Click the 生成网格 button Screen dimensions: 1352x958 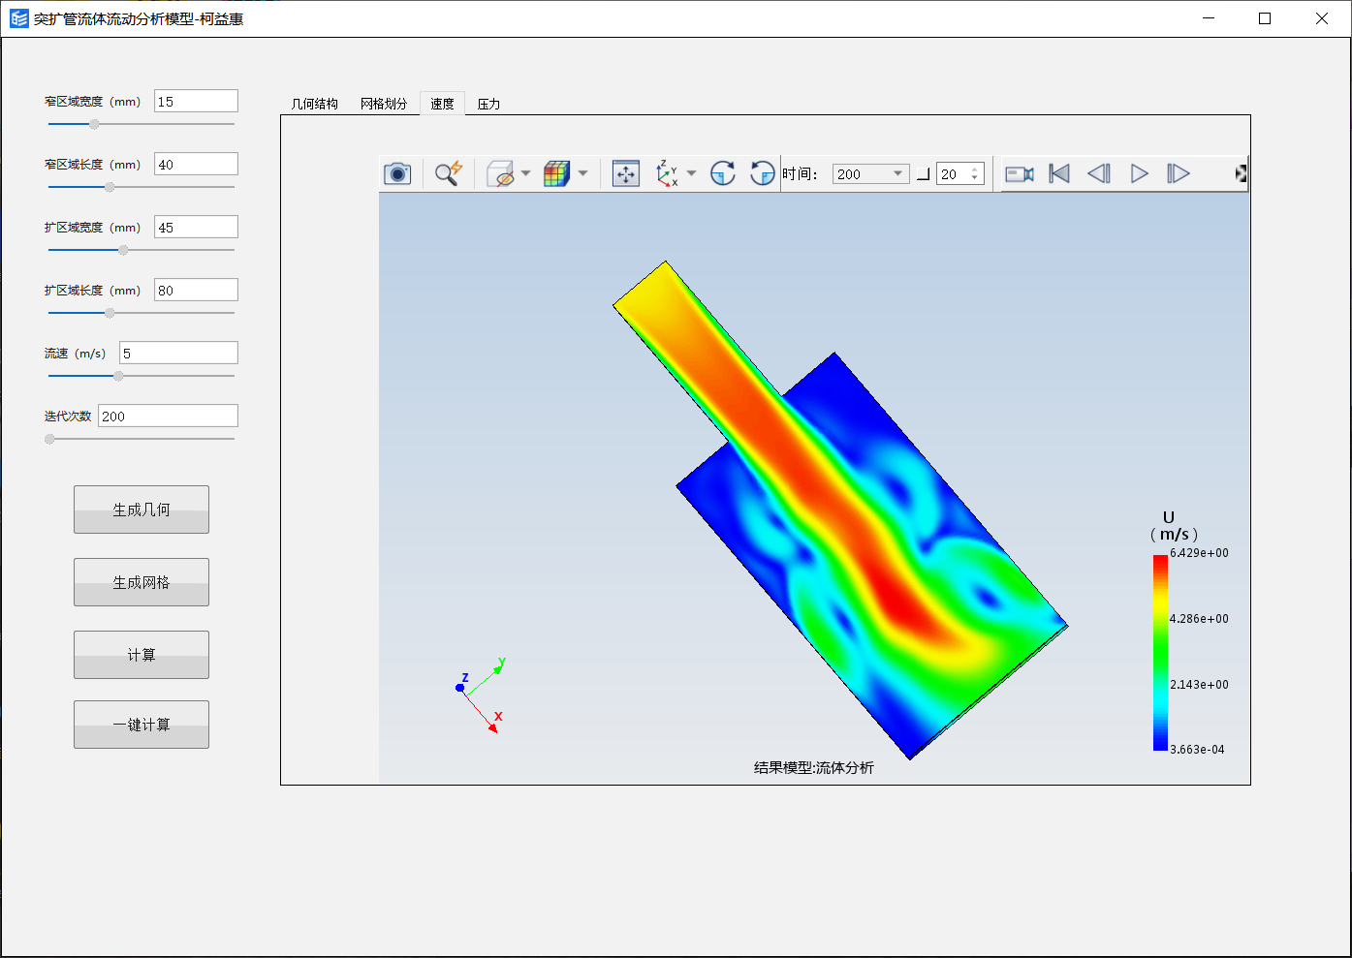point(141,582)
